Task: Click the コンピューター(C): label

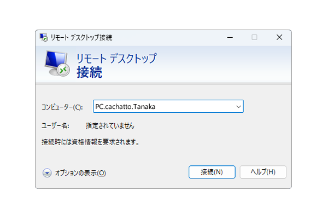Action: [62, 107]
